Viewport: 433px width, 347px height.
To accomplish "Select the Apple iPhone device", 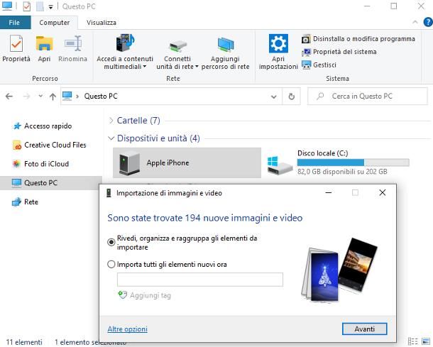I will (x=187, y=163).
